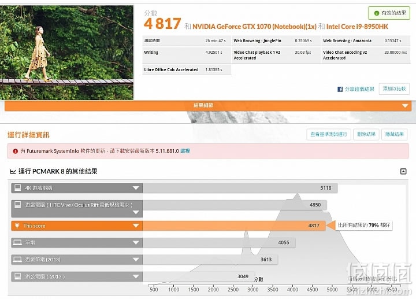Expand the gaming notebook (2013) row dropdown

click(136, 260)
